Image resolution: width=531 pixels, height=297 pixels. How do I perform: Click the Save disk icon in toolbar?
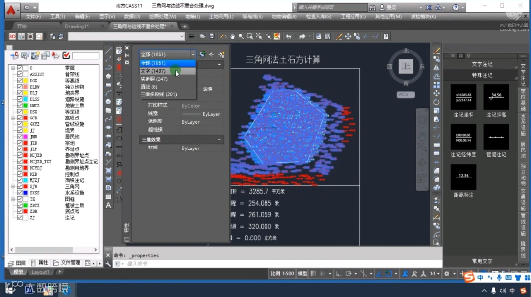coord(212,36)
